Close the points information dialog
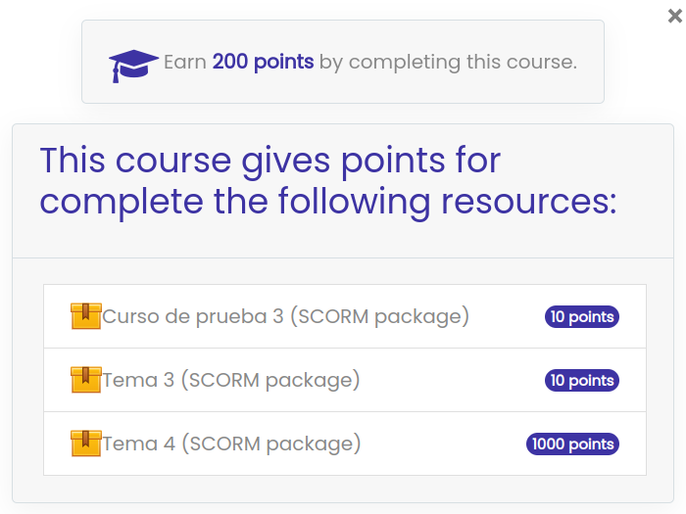 (675, 16)
